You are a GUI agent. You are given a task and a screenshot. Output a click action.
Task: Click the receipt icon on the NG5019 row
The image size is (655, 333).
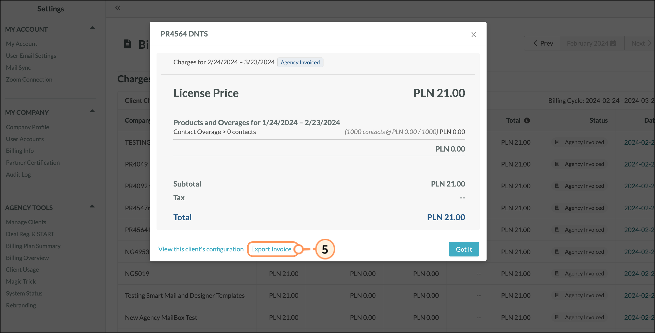pyautogui.click(x=557, y=273)
